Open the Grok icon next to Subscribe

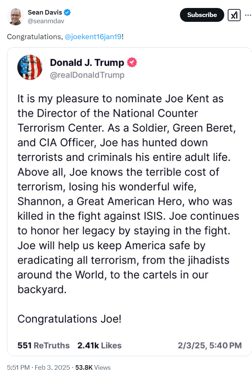(234, 15)
